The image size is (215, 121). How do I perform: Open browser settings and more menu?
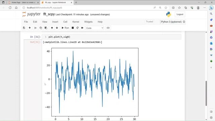(205, 8)
